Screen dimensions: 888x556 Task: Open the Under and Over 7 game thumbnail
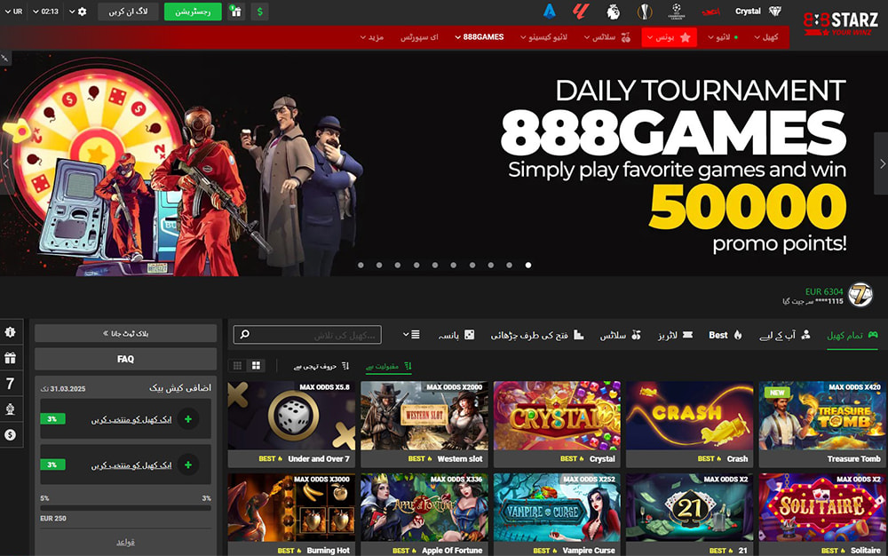(291, 424)
